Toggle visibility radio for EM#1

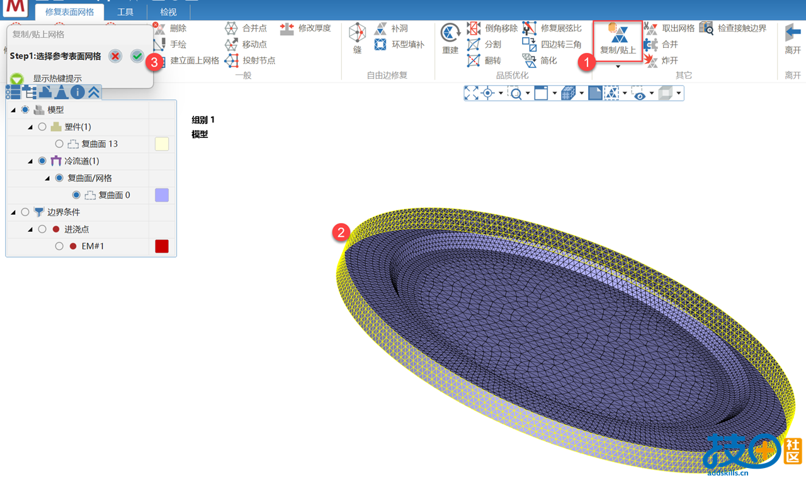click(x=59, y=246)
